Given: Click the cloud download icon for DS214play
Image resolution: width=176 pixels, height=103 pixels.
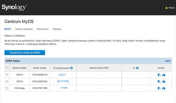Looking at the screenshot, I should [x=164, y=88].
